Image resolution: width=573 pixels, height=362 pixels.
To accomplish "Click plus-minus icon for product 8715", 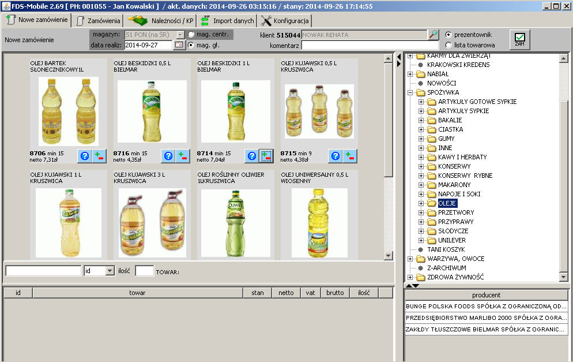I will 350,156.
